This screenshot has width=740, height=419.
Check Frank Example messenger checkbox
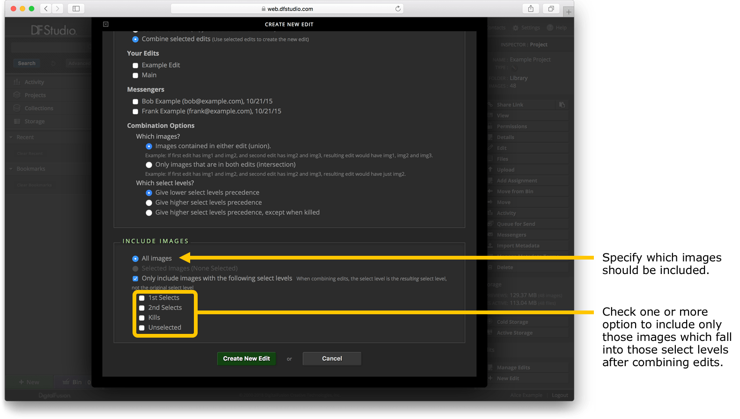tap(135, 111)
